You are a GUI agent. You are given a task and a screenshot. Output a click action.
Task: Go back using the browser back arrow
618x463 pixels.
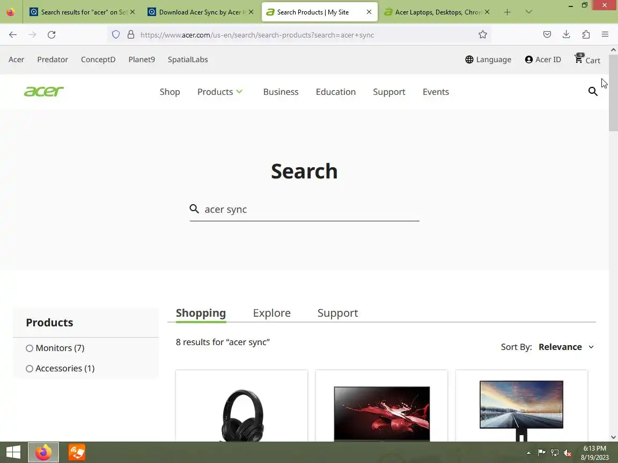(13, 35)
